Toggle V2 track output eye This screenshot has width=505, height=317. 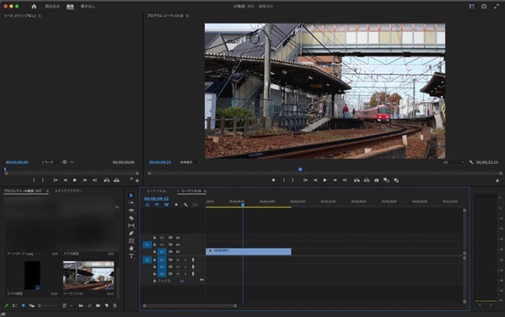click(x=178, y=244)
